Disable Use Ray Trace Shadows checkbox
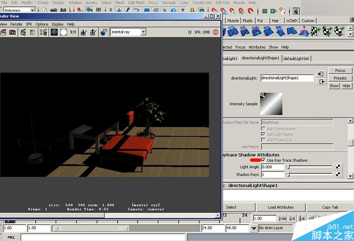 [x=264, y=160]
